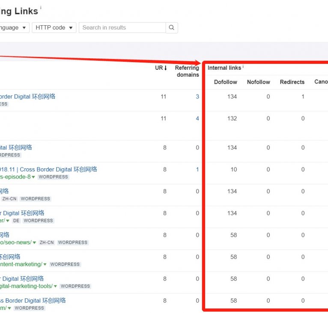
Task: Click the magnifier search icon button
Action: click(172, 27)
